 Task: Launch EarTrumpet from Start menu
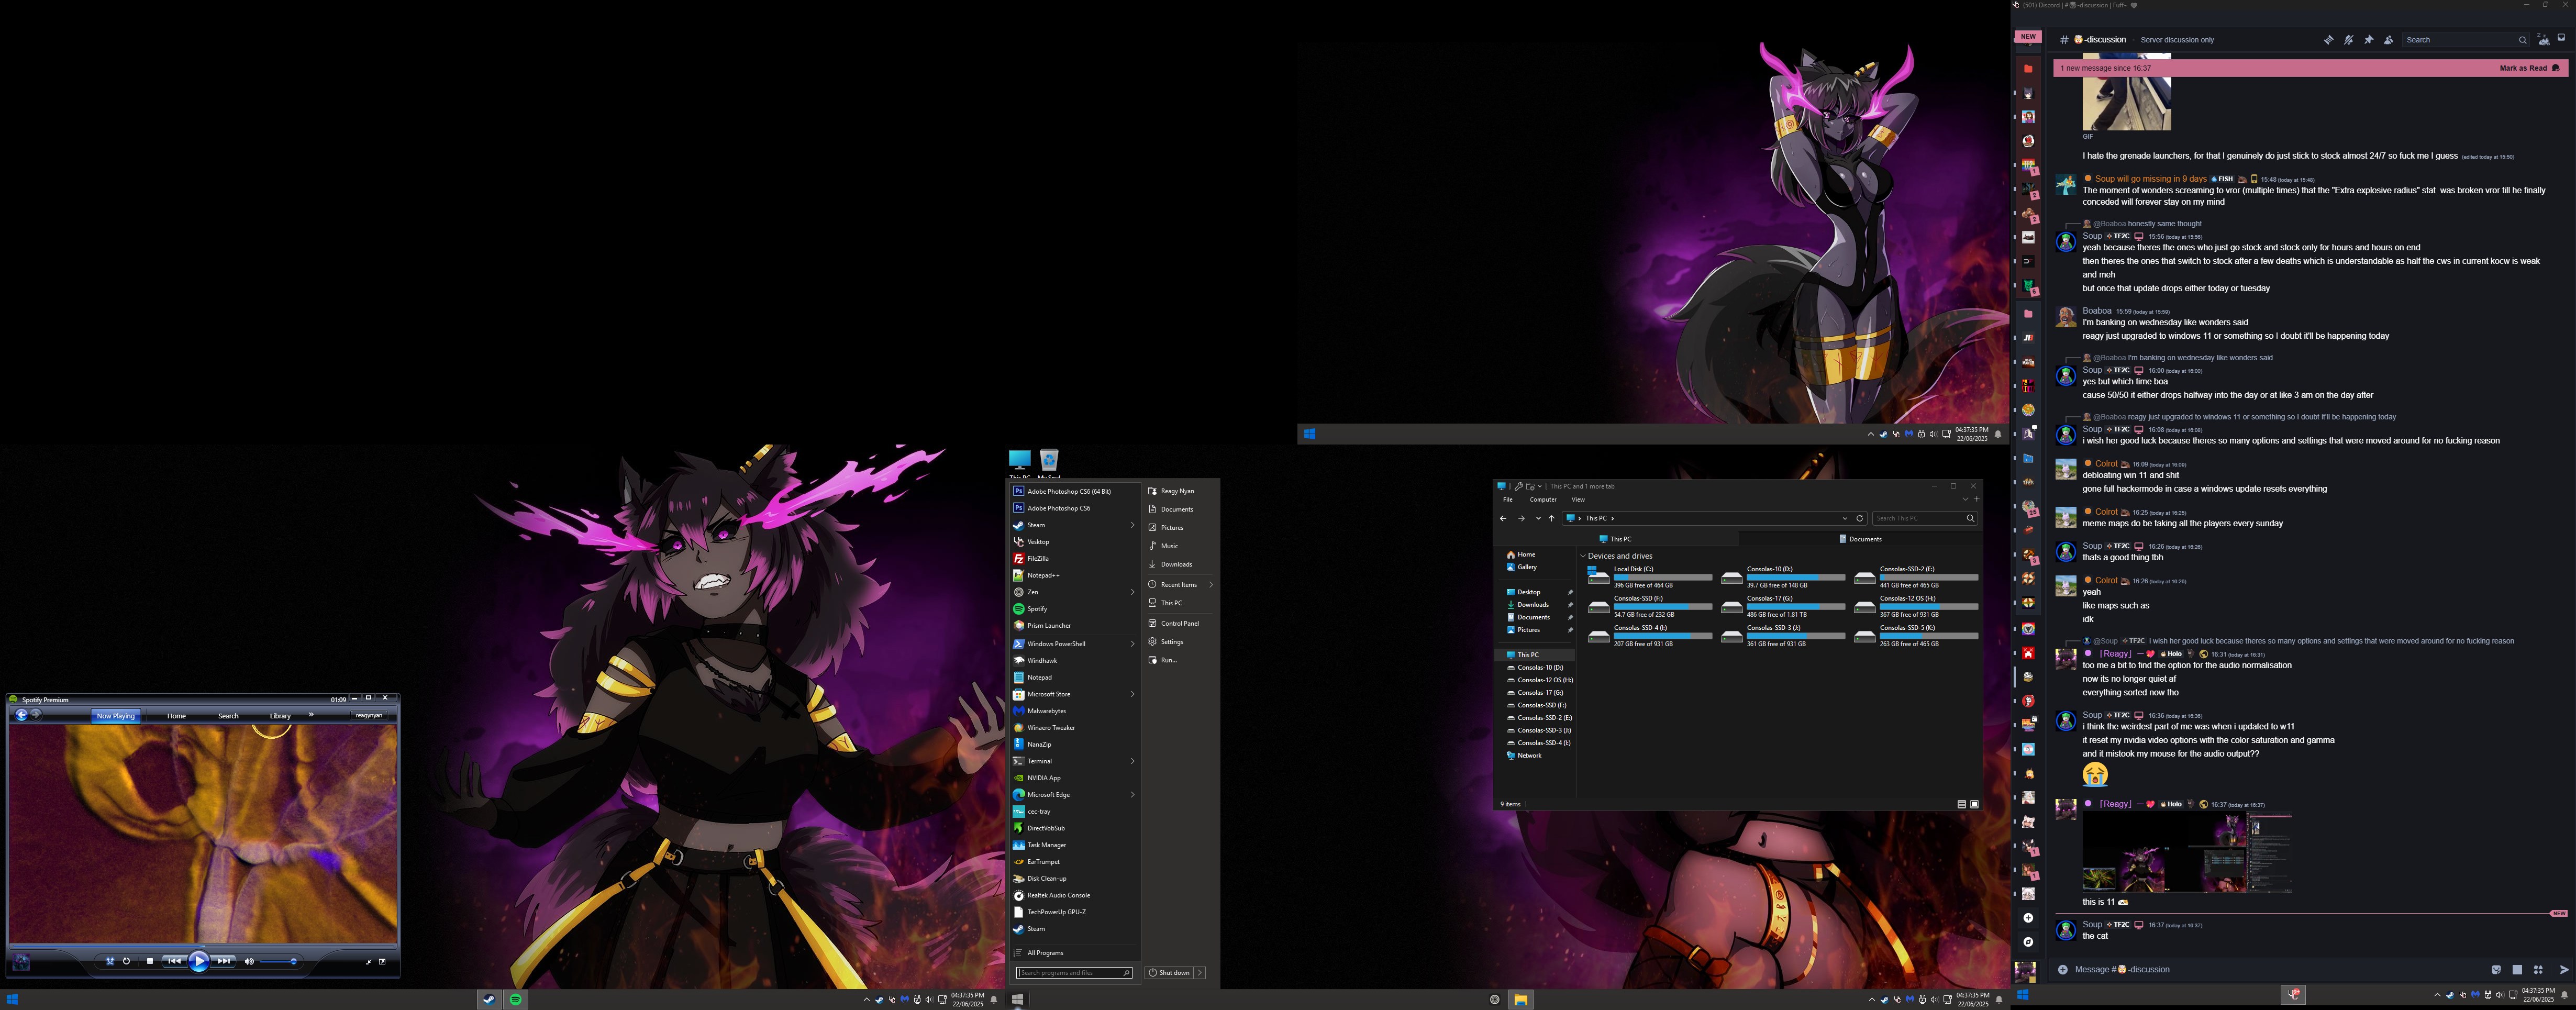1074,862
